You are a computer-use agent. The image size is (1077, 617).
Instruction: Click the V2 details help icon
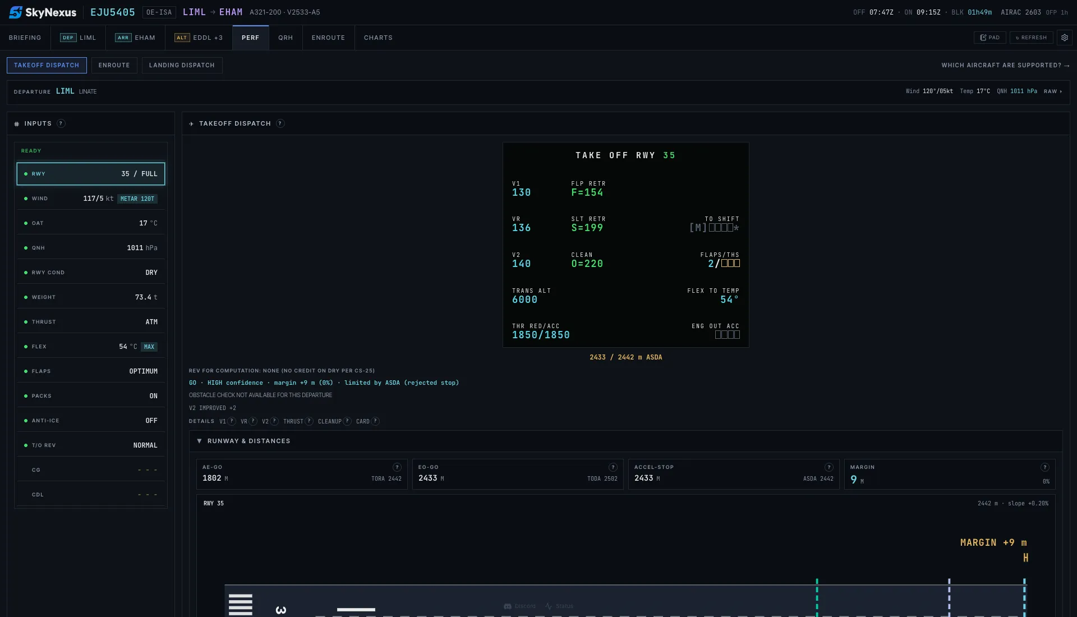[274, 421]
